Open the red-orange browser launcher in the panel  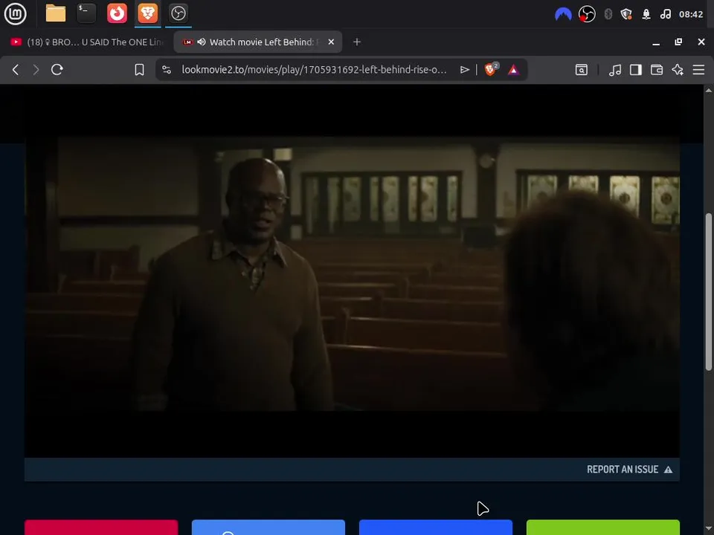click(117, 13)
